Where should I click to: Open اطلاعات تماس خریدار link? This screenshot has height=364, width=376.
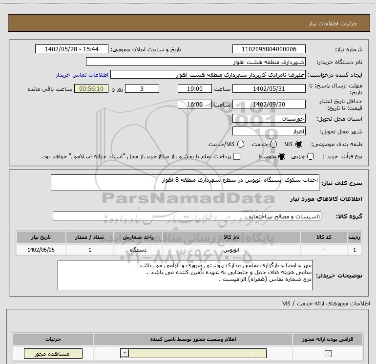click(82, 75)
